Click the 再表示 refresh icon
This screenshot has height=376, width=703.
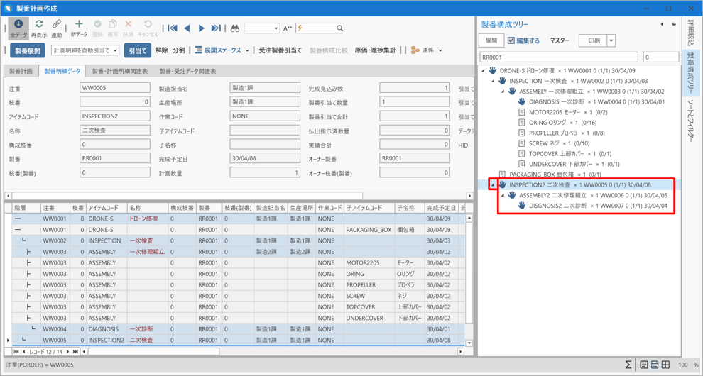point(38,26)
